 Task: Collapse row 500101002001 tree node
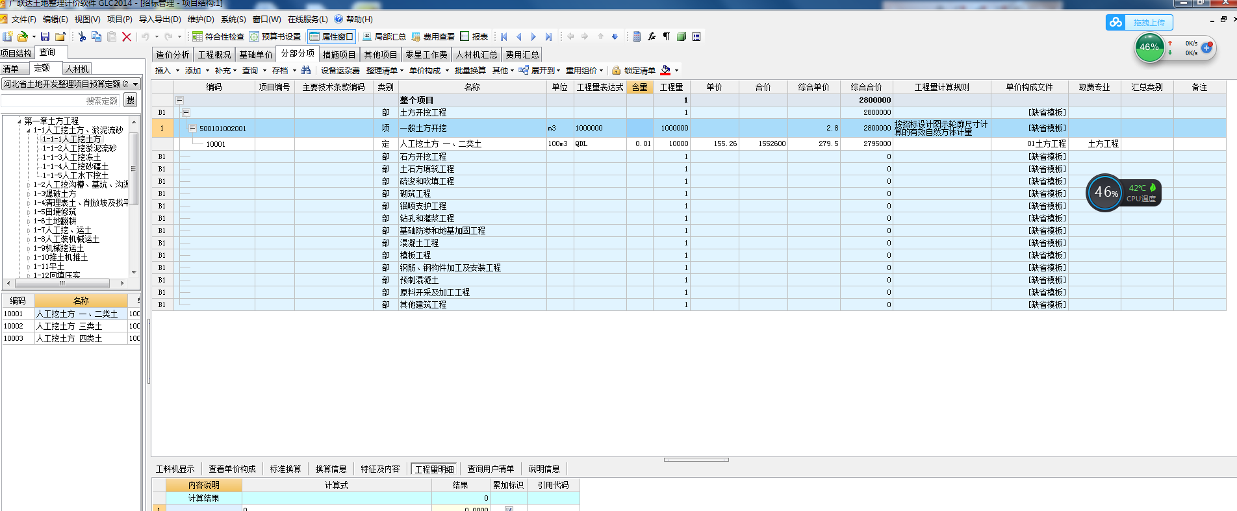192,128
